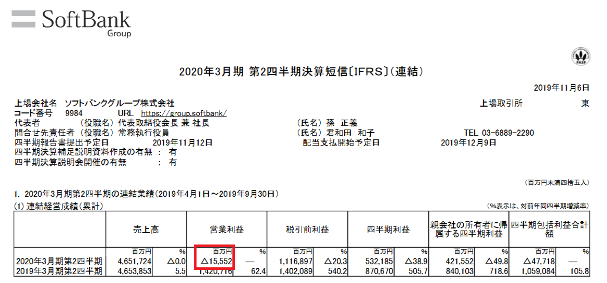Click the 上場取引所 label
This screenshot has width=607, height=283.
[501, 103]
